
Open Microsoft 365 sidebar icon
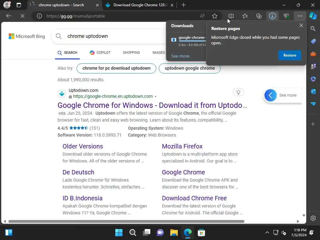pos(313,79)
